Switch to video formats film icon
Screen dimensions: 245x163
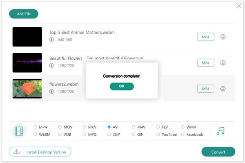(x=19, y=131)
